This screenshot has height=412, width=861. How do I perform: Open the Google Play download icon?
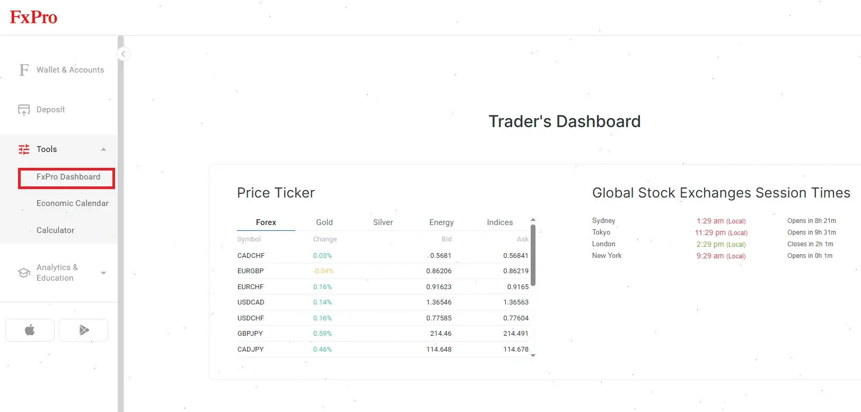click(x=83, y=330)
